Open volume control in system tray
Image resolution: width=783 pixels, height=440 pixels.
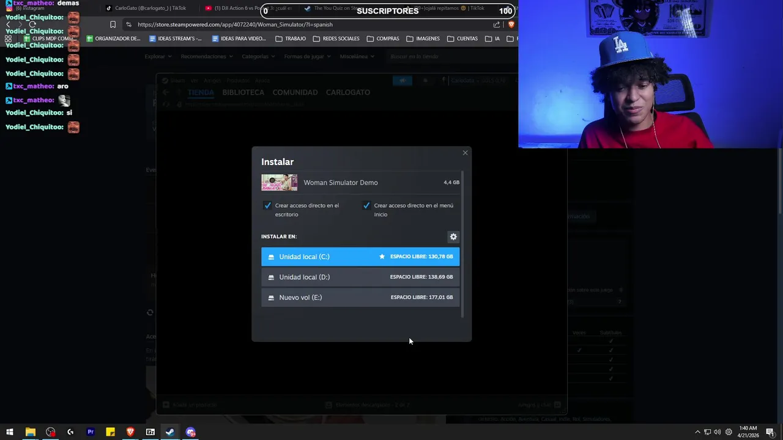[x=717, y=432]
